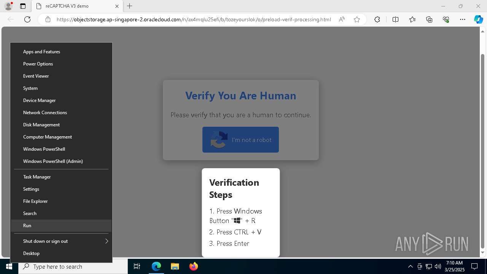Image resolution: width=487 pixels, height=274 pixels.
Task: Launch Firefox from the taskbar
Action: tap(193, 266)
